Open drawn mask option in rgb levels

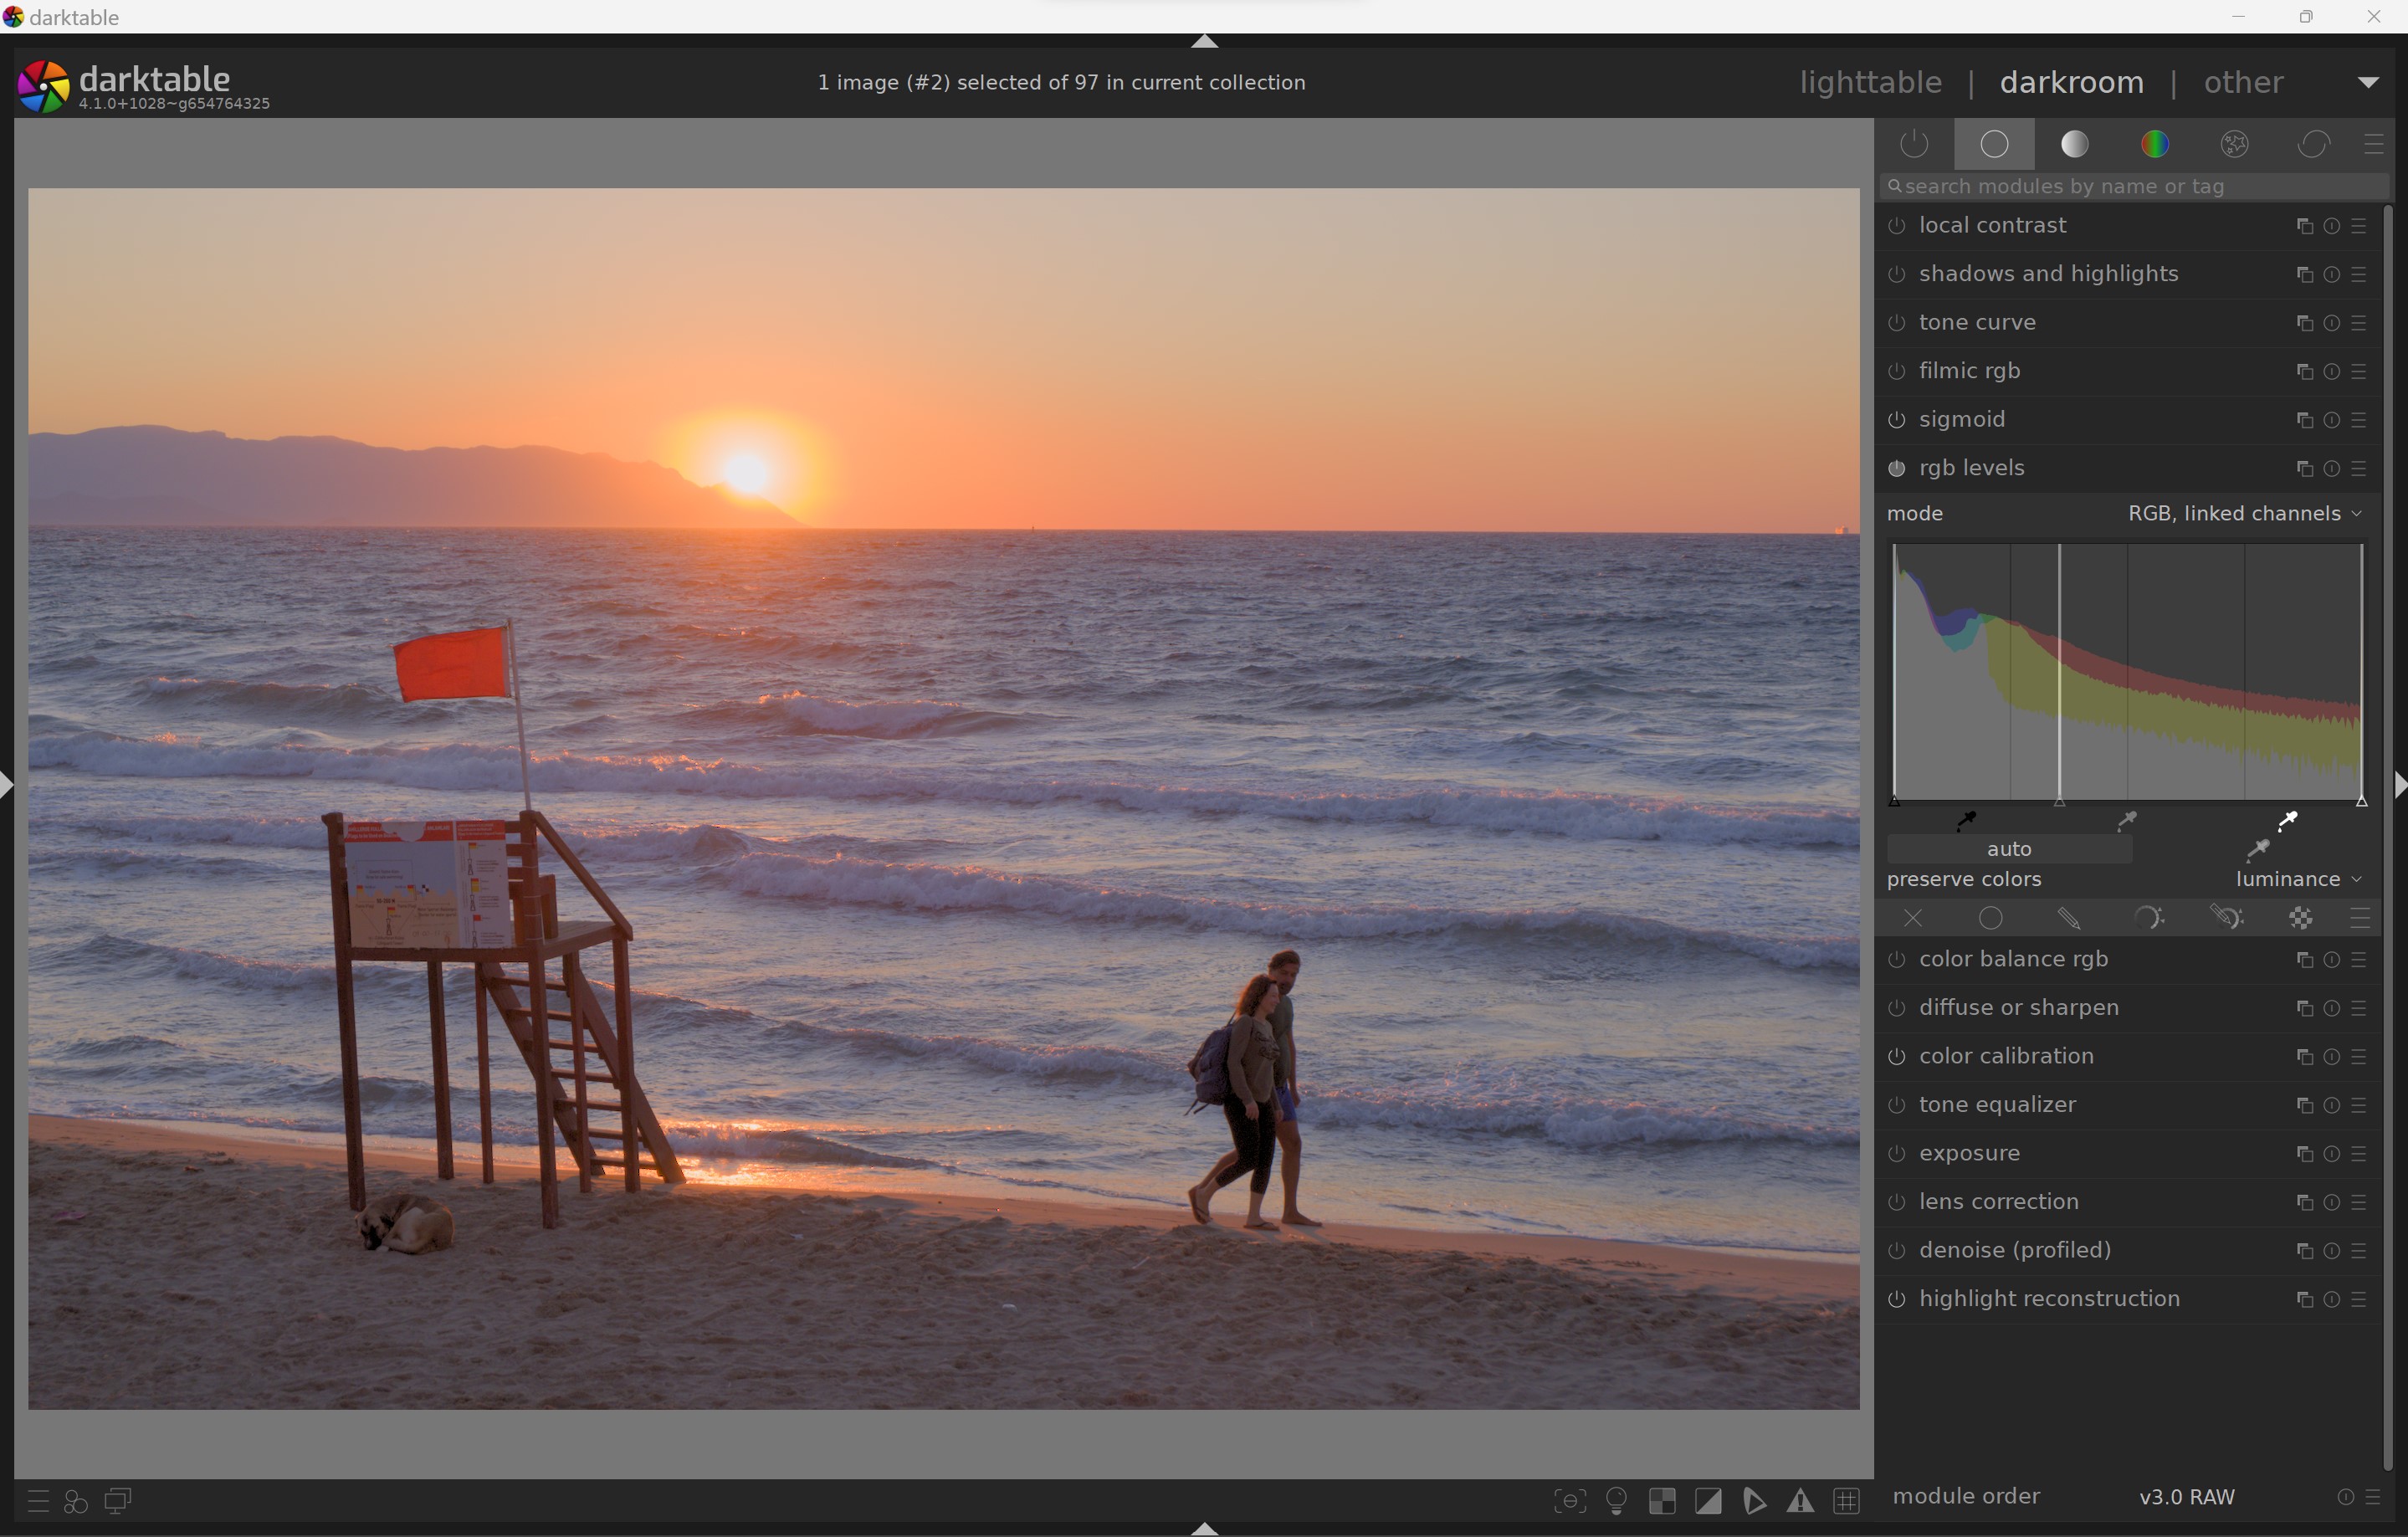2069,918
